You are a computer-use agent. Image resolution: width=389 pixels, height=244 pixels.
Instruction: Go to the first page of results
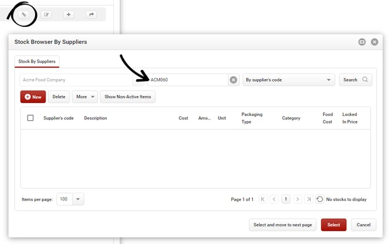(x=263, y=199)
